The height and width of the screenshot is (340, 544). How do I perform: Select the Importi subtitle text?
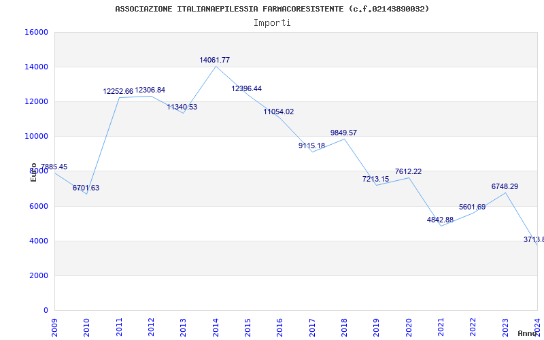(x=272, y=23)
